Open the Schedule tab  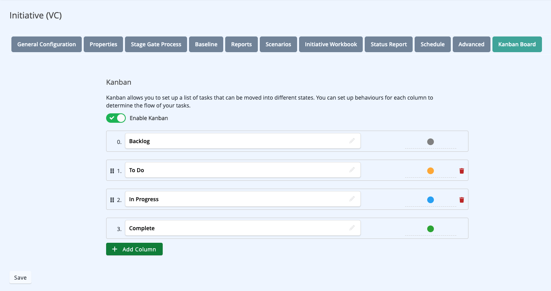[433, 44]
